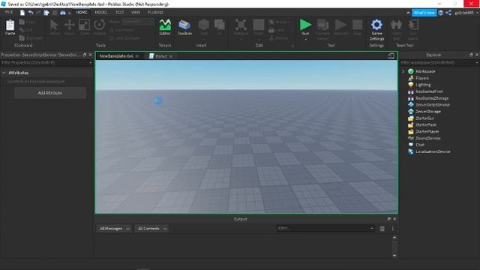Close the Donut script tab
Image resolution: width=480 pixels, height=270 pixels.
point(171,56)
